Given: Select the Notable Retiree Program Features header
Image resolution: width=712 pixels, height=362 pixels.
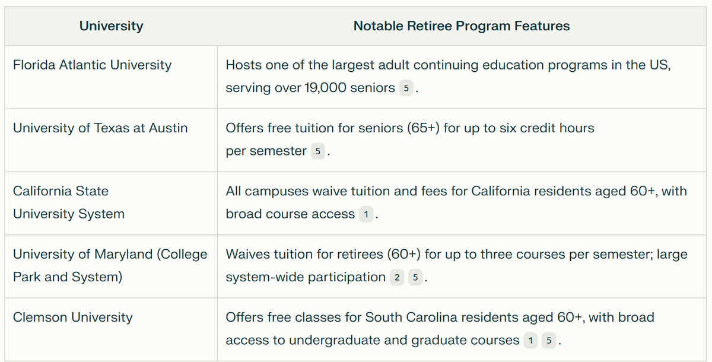Looking at the screenshot, I should click(461, 26).
